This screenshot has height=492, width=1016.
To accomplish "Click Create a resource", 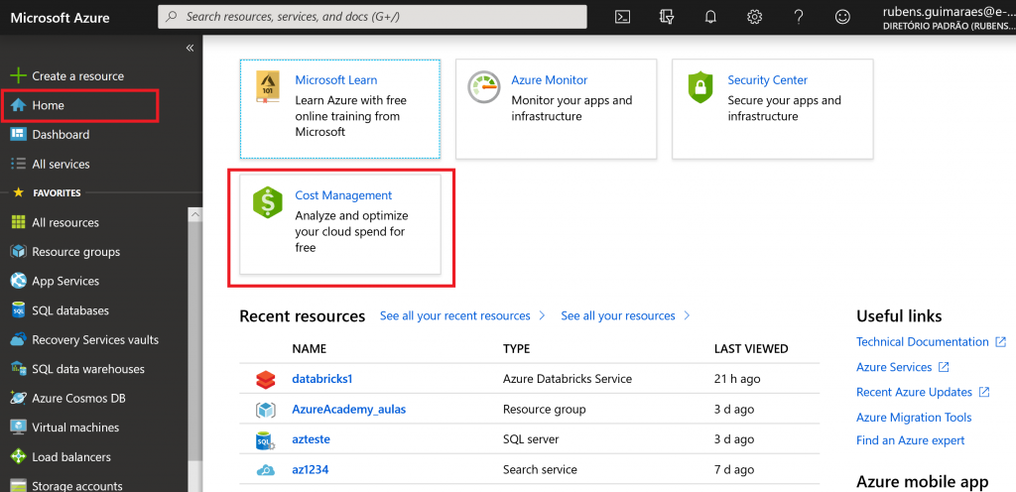I will coord(77,76).
